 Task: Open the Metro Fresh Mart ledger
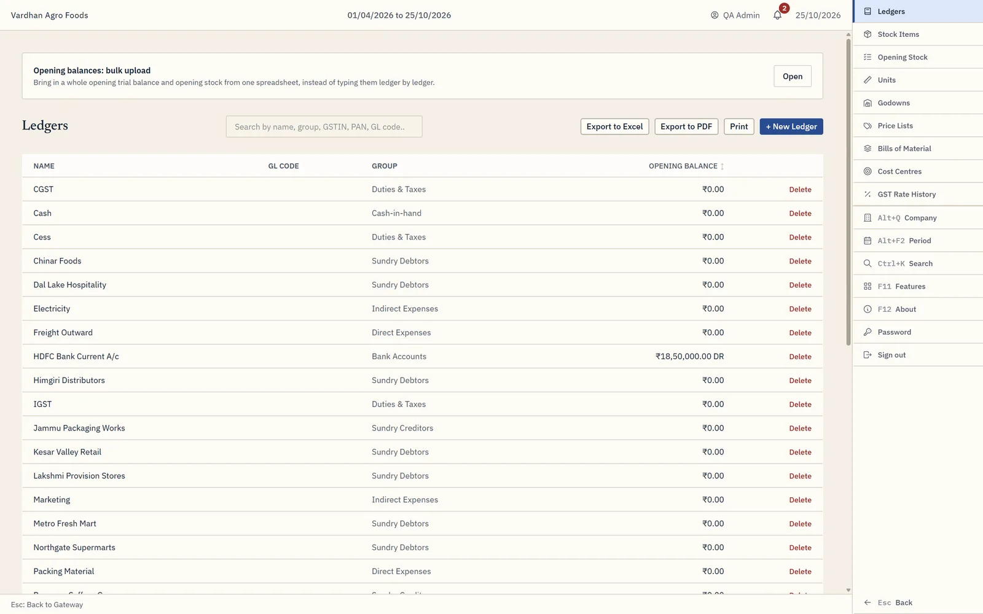[x=423, y=524]
